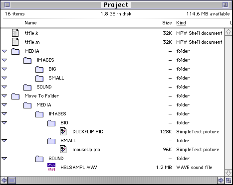The width and height of the screenshot is (233, 185).
Task: Click the top-level MEDIA folder icon
Action: [x=15, y=51]
